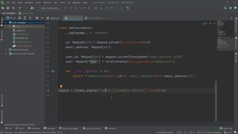Click the Add Configuration button
Viewport: 238px width, 134px height.
[x=51, y=8]
